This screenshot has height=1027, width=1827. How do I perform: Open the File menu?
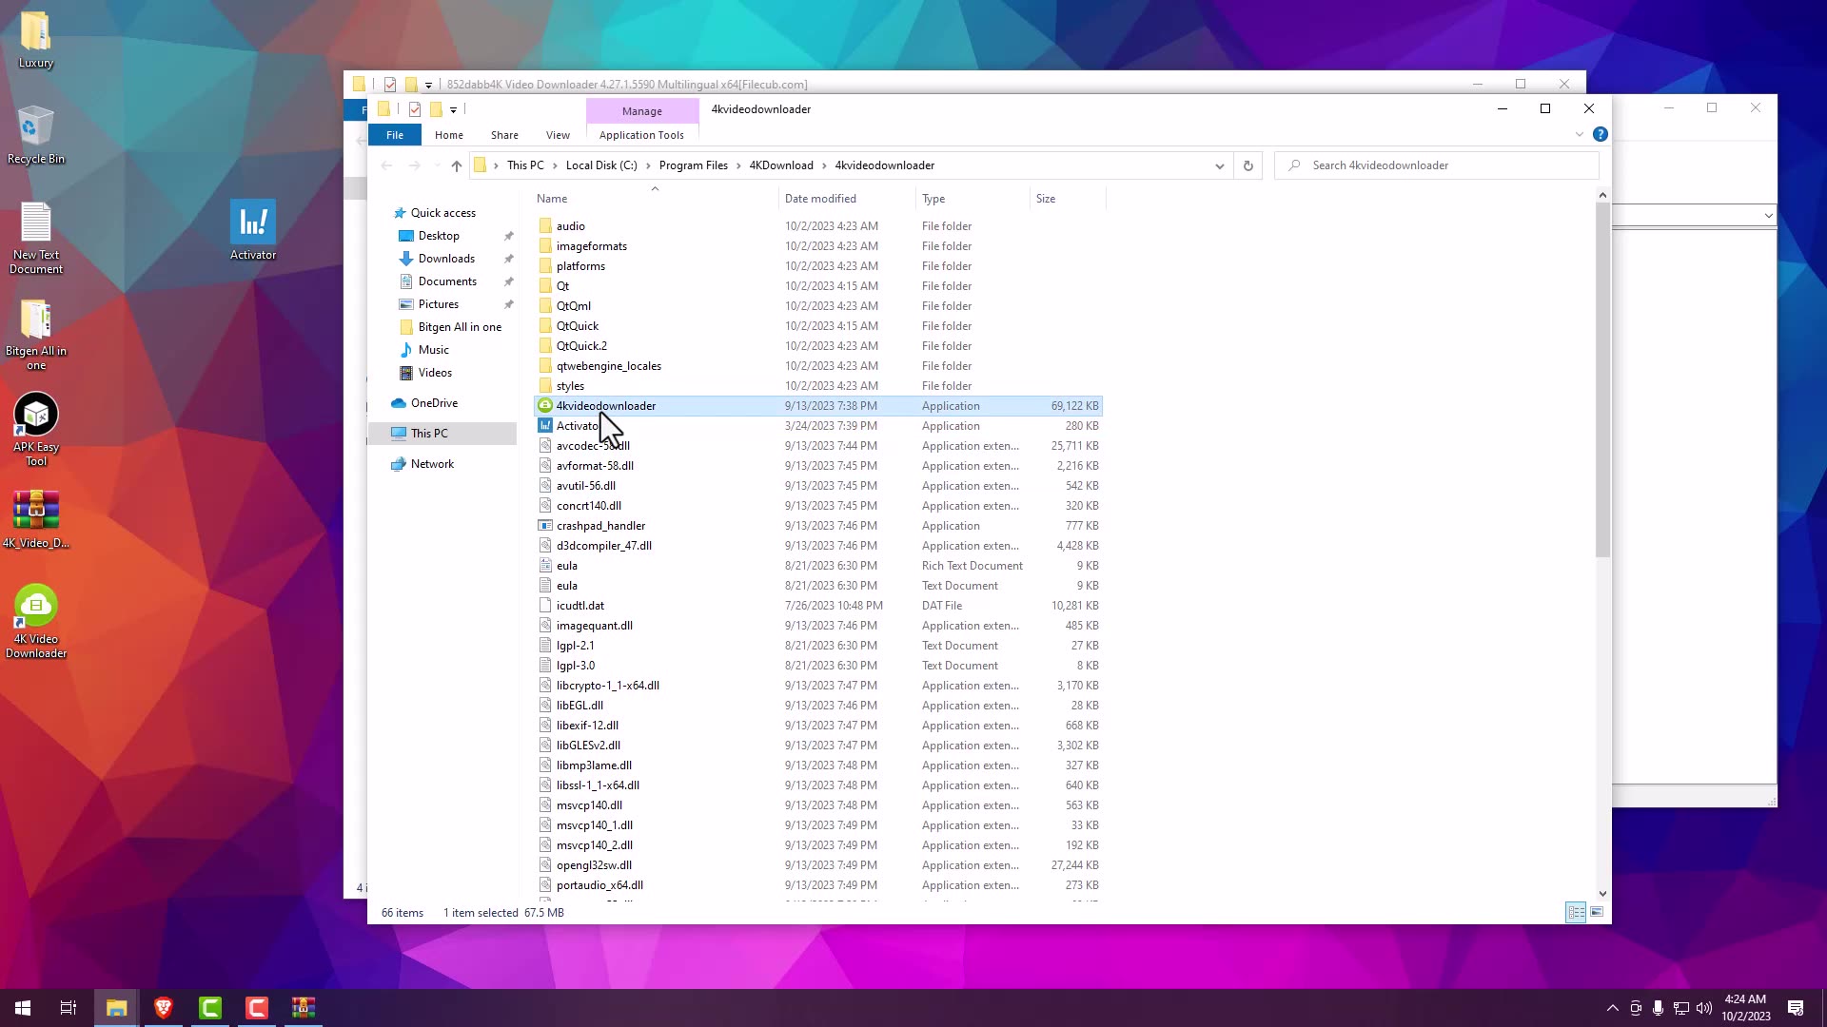394,134
